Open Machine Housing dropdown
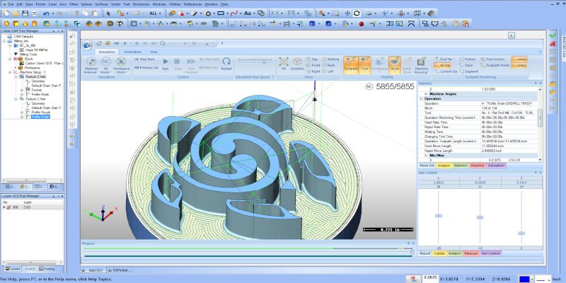This screenshot has width=566, height=283. [421, 66]
